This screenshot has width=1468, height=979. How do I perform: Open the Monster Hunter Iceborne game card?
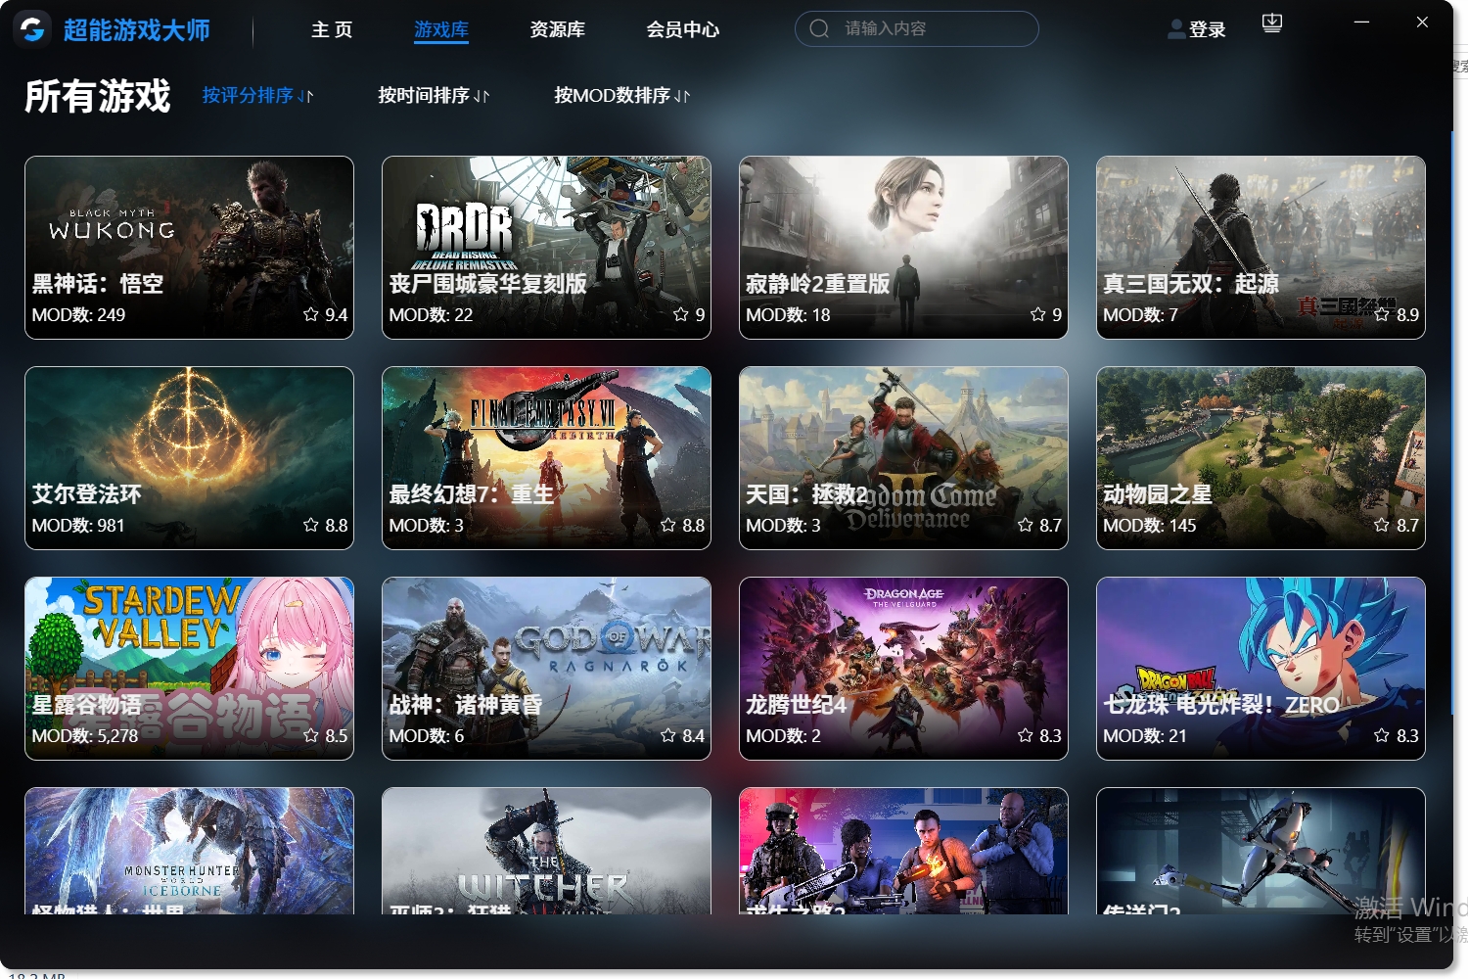(x=189, y=851)
